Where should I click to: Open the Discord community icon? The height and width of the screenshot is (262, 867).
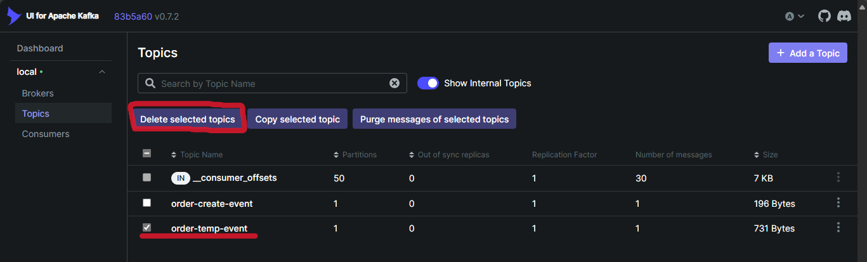(x=844, y=16)
